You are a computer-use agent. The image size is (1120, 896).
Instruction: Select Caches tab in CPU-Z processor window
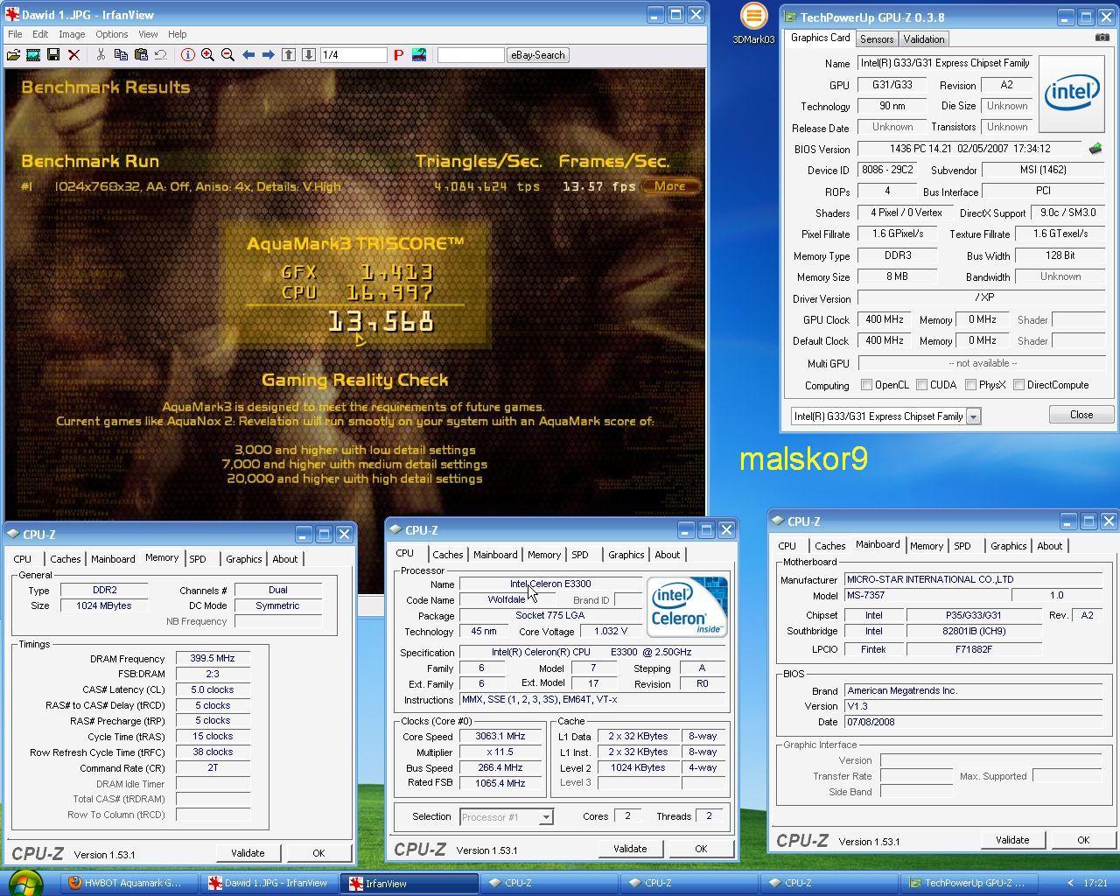click(448, 555)
